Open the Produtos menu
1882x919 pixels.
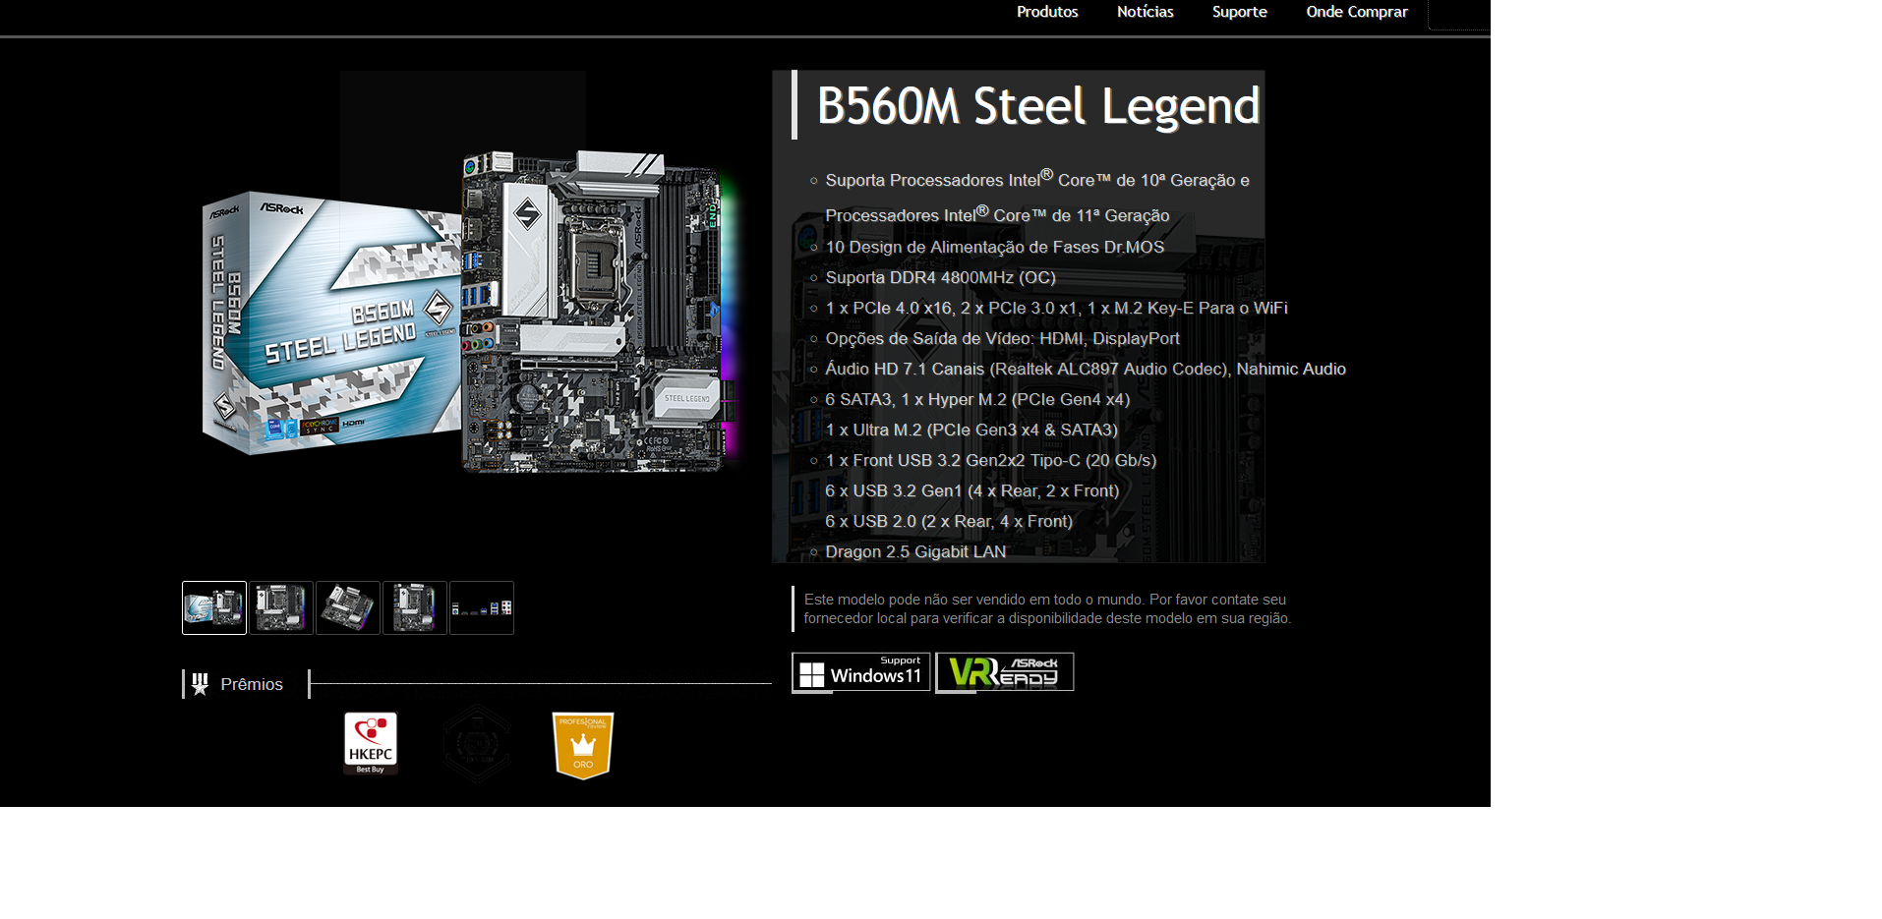(1047, 12)
